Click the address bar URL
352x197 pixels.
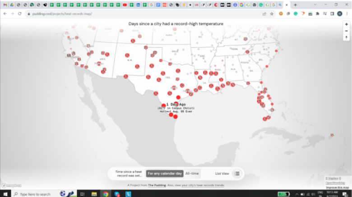[x=62, y=14]
